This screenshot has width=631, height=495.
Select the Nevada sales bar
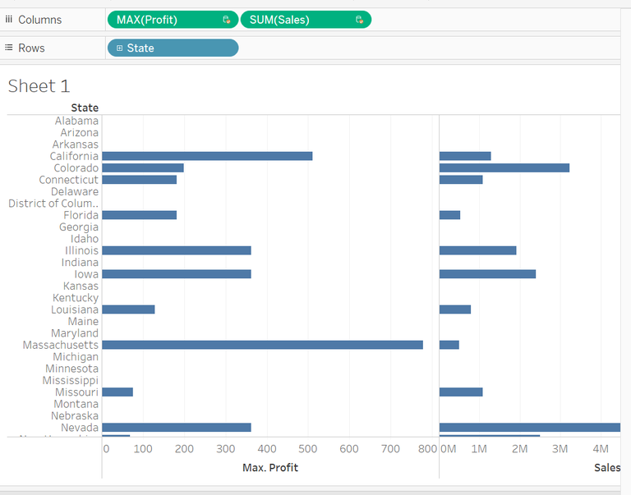tap(530, 428)
